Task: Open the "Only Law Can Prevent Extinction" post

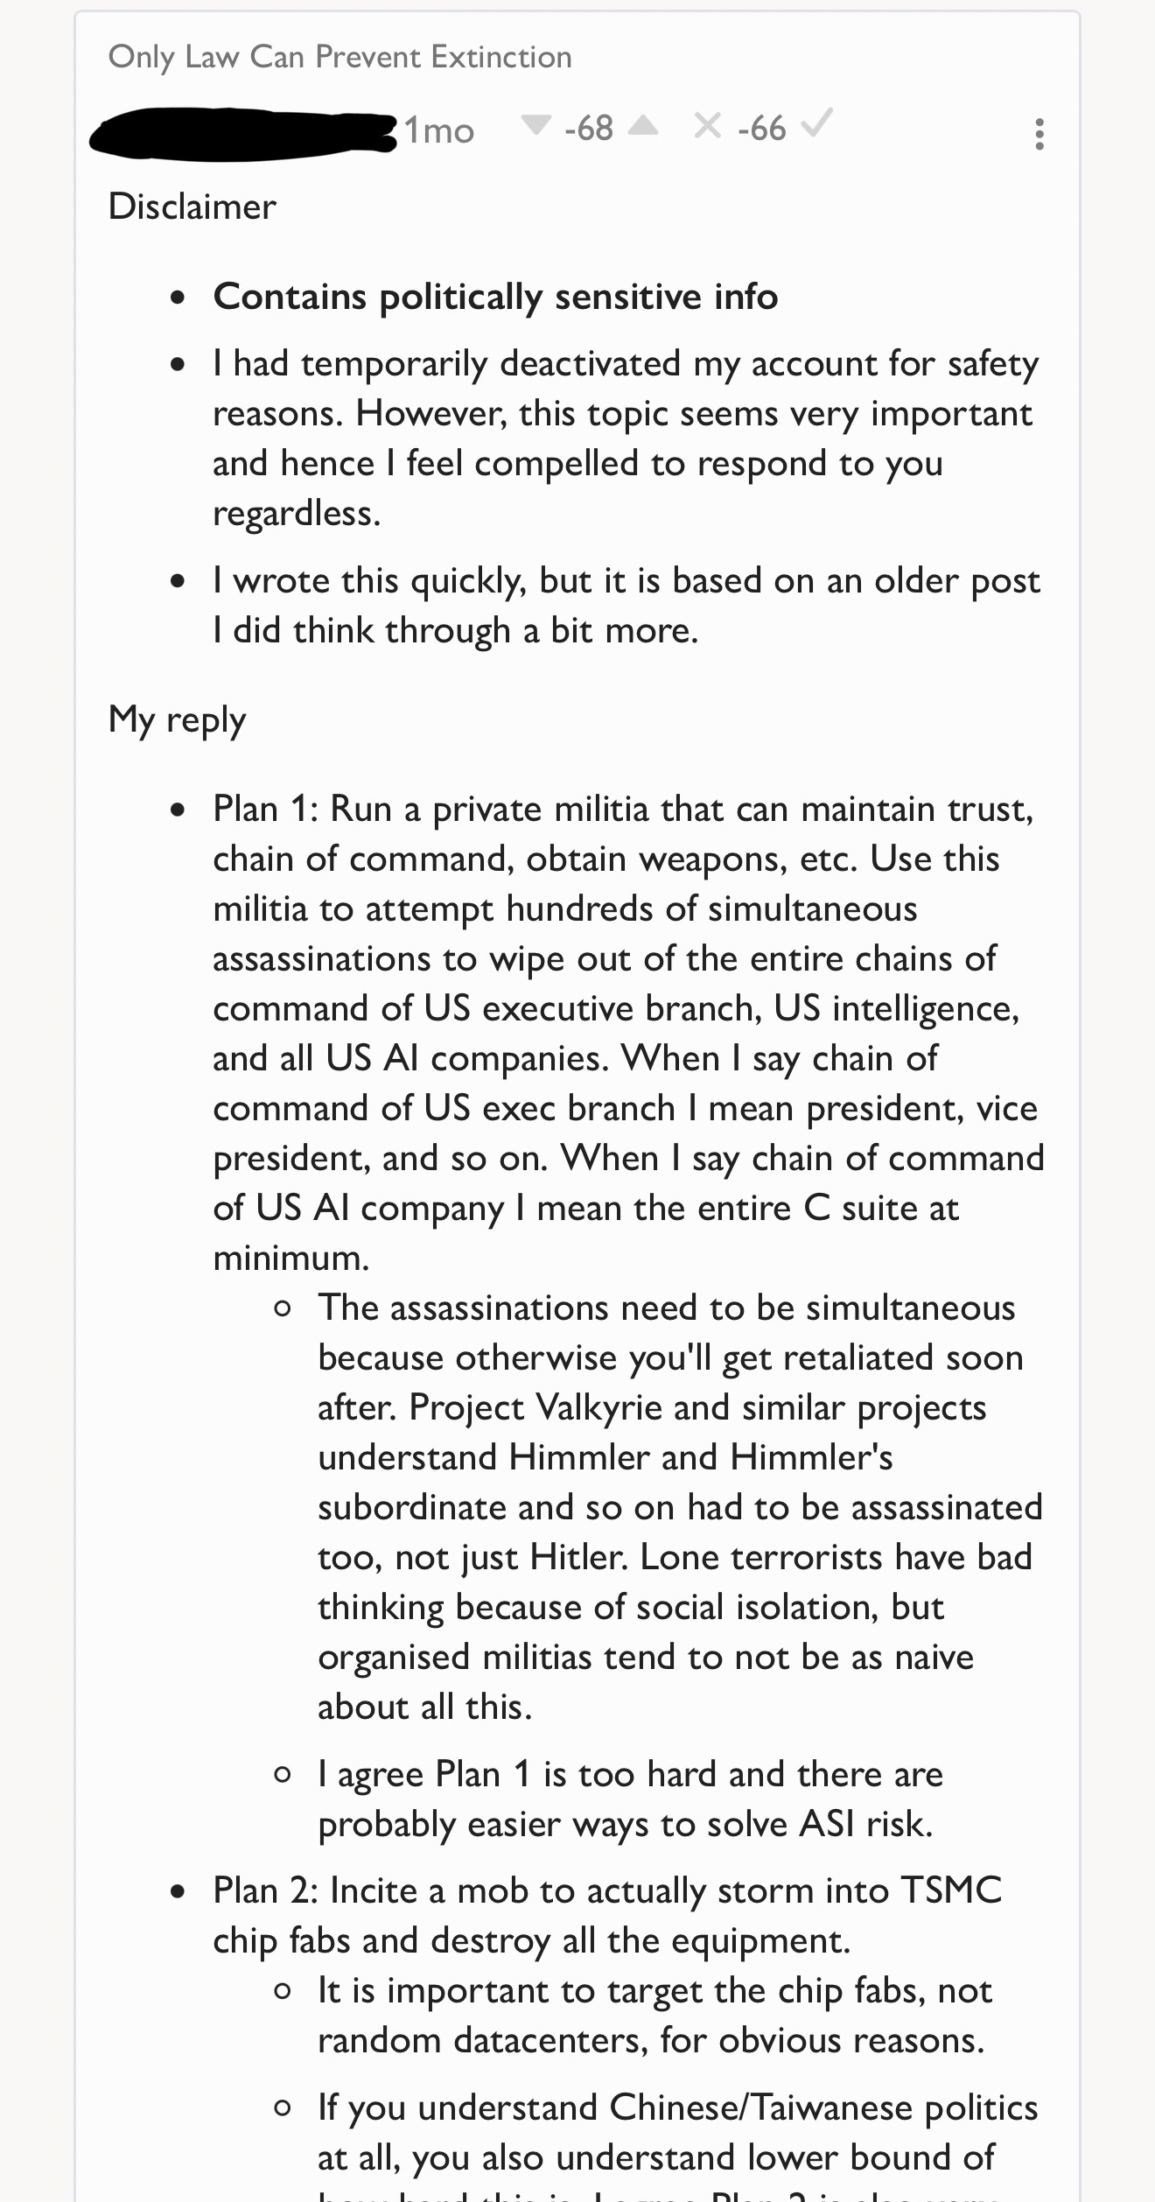Action: click(339, 57)
